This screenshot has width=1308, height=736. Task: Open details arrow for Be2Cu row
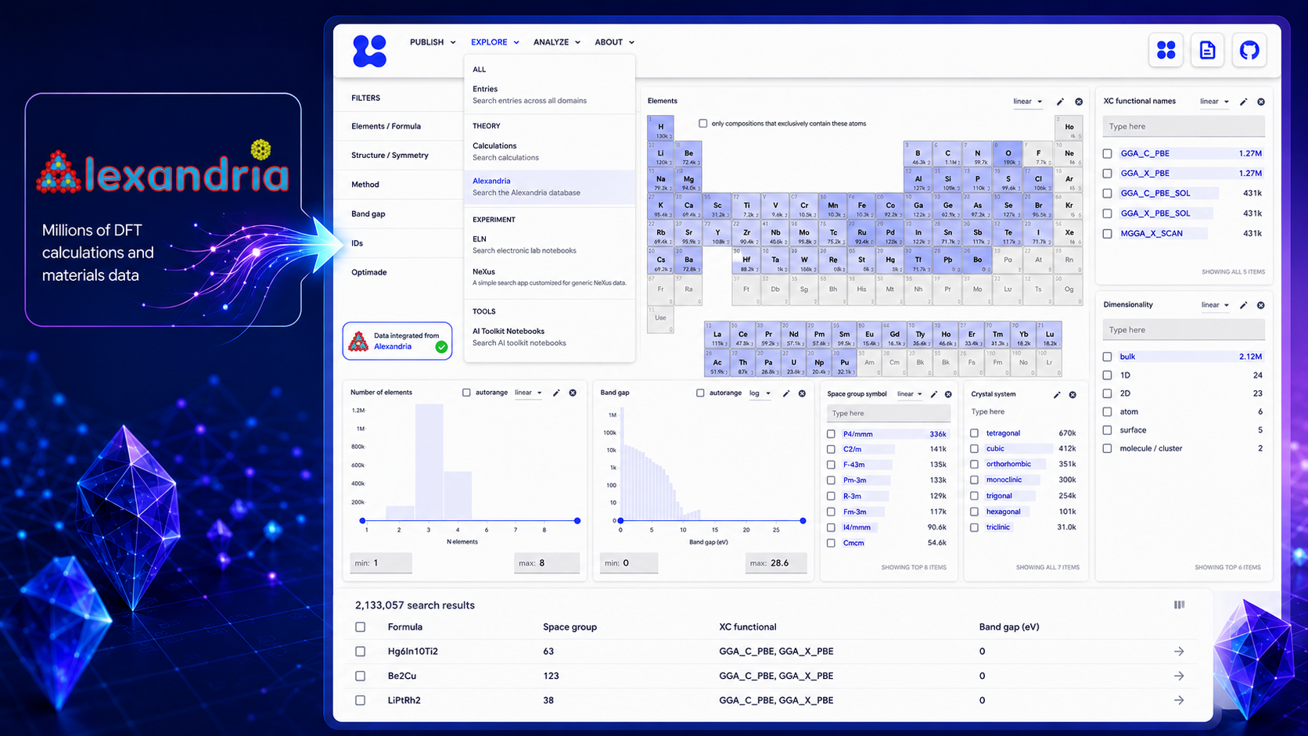1179,676
